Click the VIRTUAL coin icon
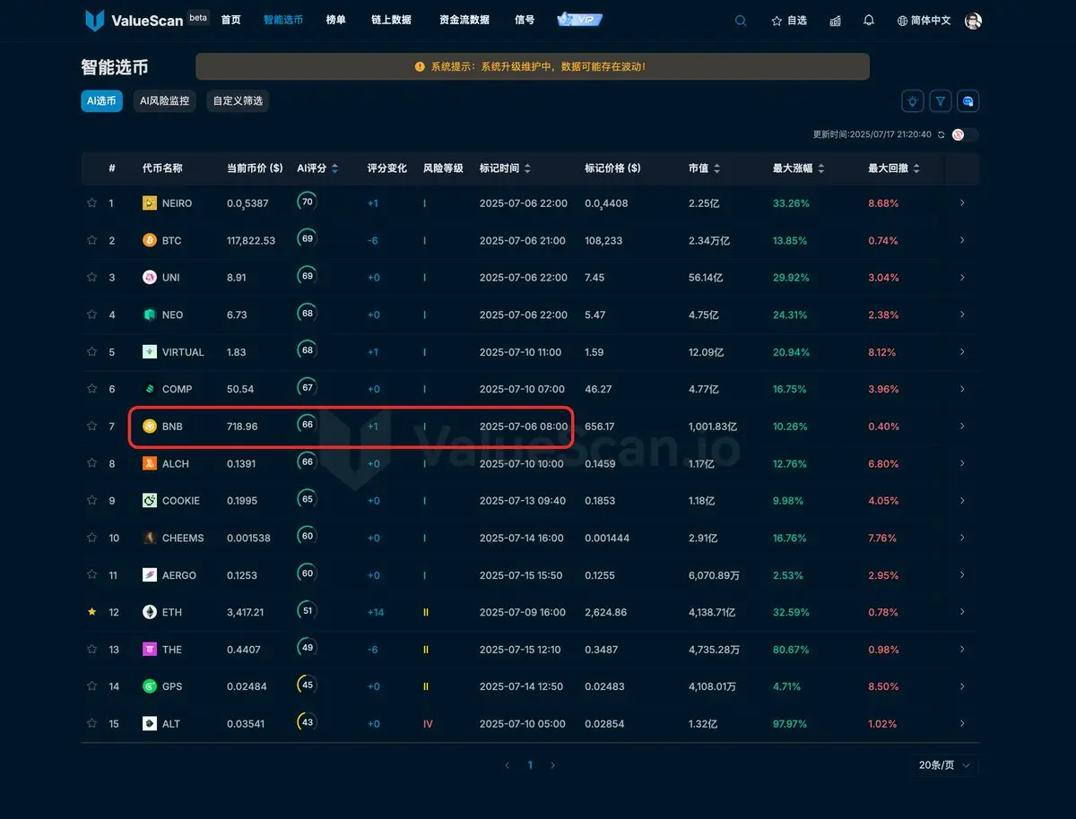This screenshot has height=819, width=1076. click(150, 352)
